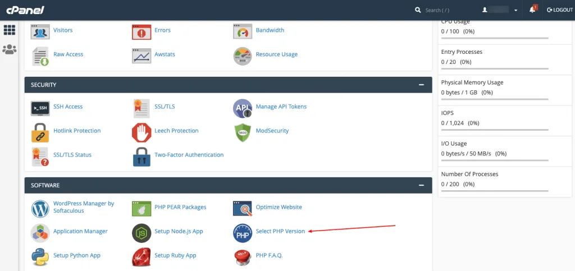This screenshot has width=575, height=271.
Task: Click the SSL/TLS Status icon
Action: 40,157
